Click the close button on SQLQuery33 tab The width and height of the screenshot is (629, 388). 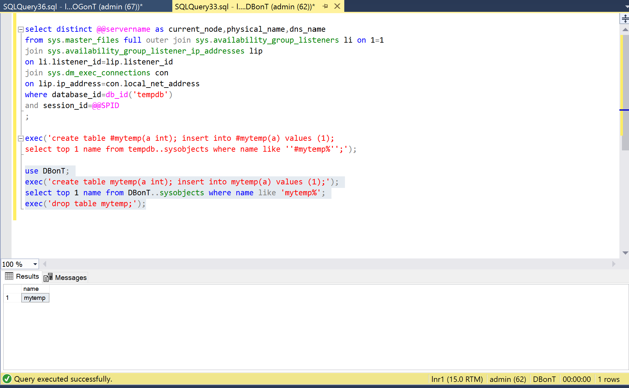click(338, 6)
